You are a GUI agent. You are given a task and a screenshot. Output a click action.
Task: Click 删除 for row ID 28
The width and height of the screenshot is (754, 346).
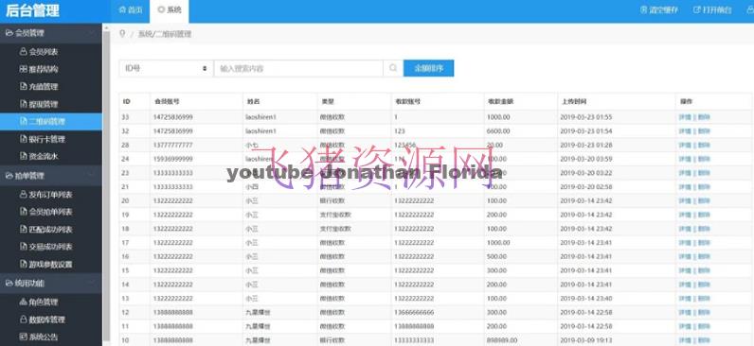(x=704, y=145)
